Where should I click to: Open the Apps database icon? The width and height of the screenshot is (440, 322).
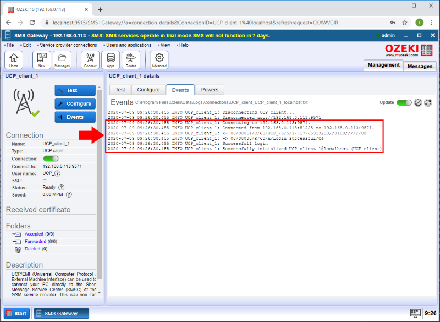[111, 59]
